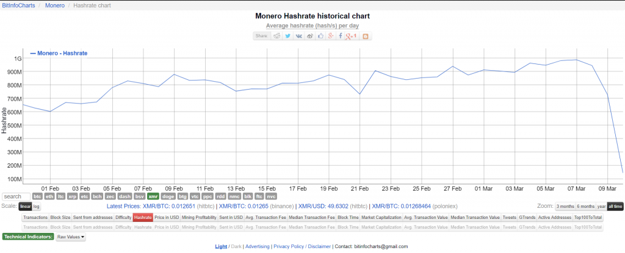Viewport: 625px width, 253px height.
Task: Zoom chart to 6 months
Action: tap(585, 207)
